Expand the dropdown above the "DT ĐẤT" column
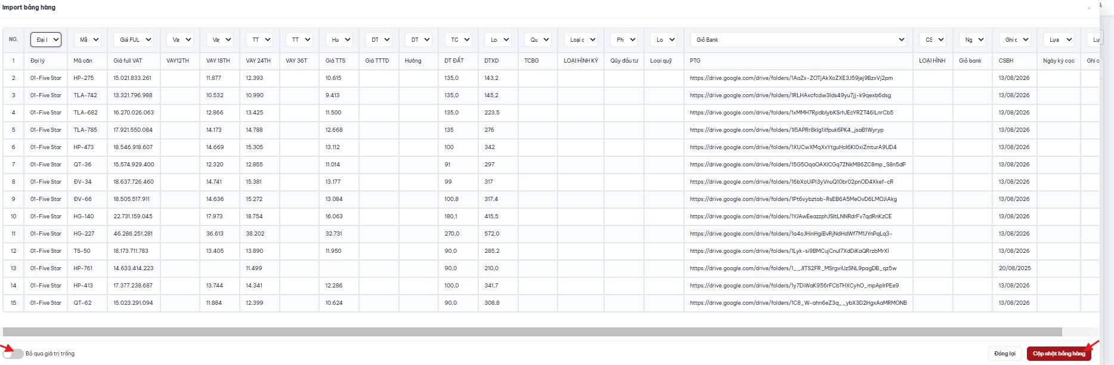 [458, 39]
